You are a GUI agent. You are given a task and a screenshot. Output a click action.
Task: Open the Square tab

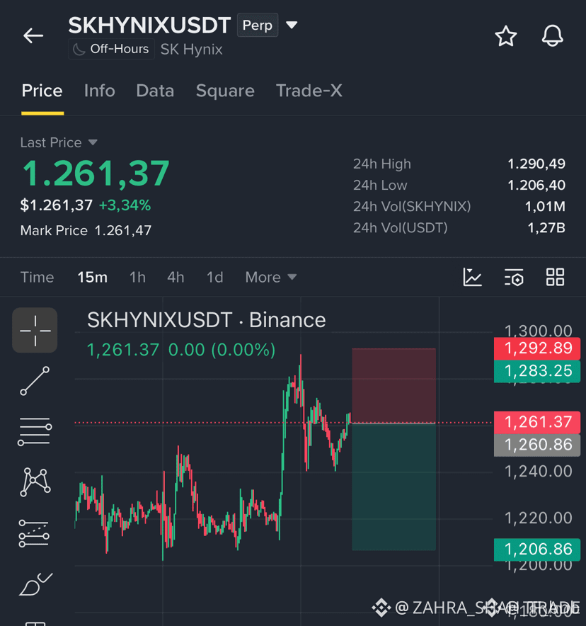(225, 91)
